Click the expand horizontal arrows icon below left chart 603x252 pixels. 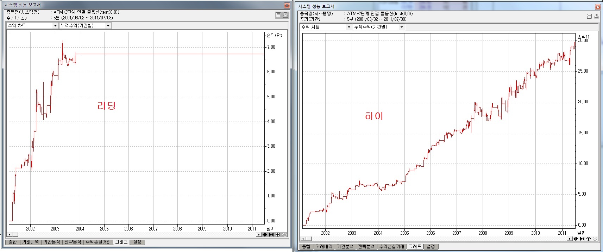265,235
